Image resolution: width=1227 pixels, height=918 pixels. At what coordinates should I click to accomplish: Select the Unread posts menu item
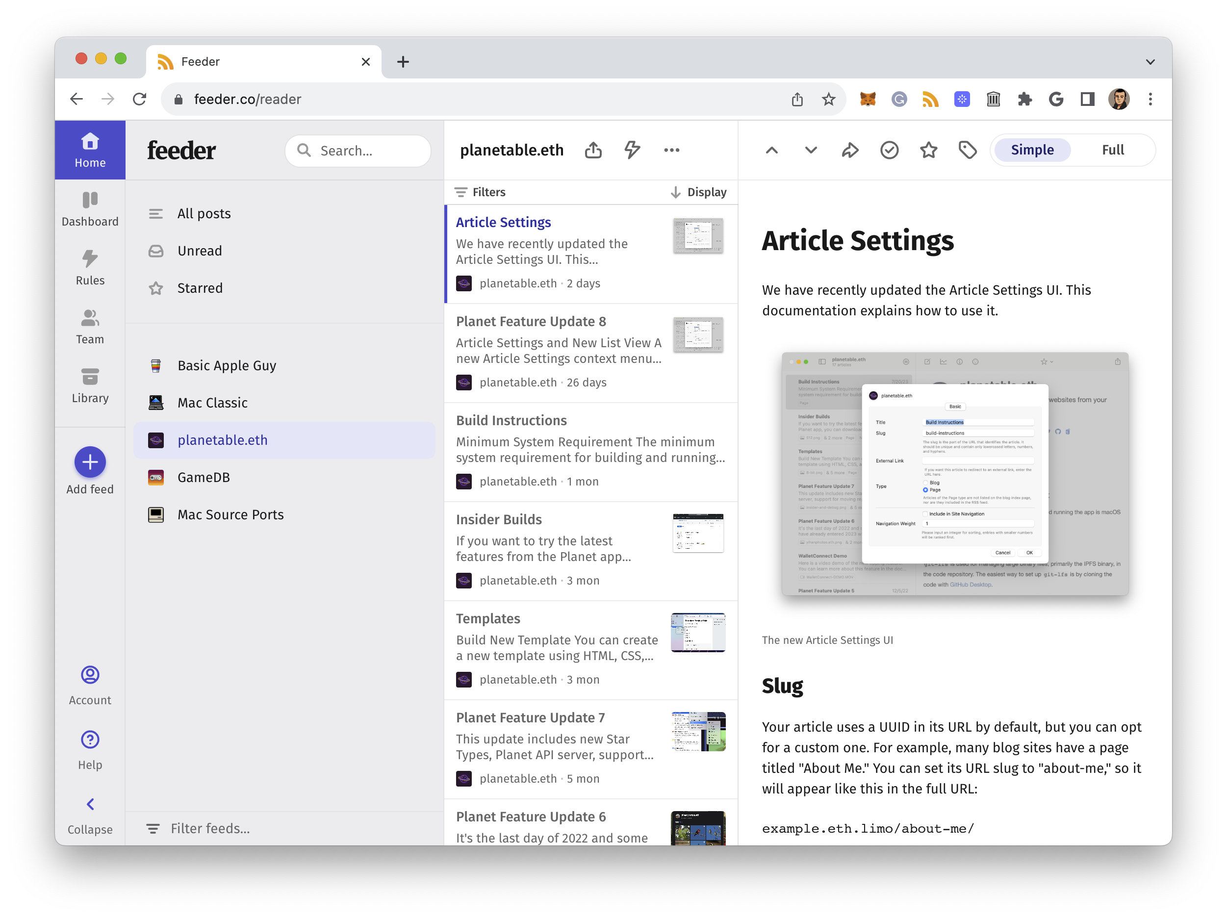pyautogui.click(x=200, y=251)
